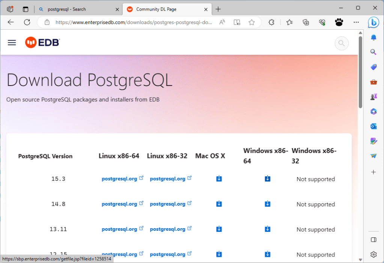Switch to the postgresql - Search tab
This screenshot has height=263, width=384.
click(x=67, y=9)
